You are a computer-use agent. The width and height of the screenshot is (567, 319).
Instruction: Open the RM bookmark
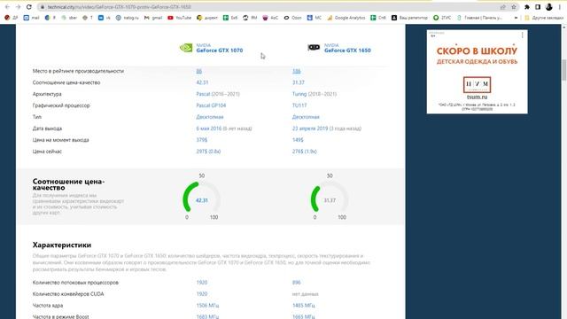tap(250, 18)
